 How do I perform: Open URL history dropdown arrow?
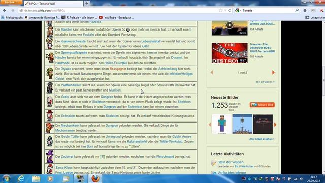[x=225, y=10]
